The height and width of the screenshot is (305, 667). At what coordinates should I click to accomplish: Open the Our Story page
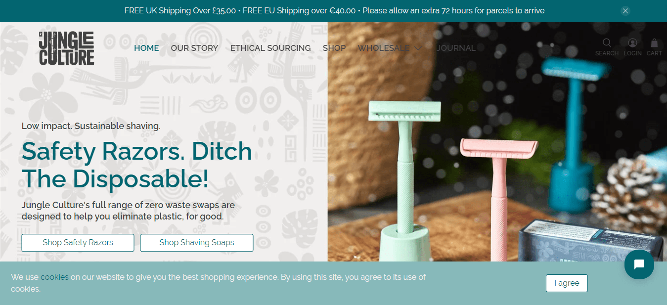[194, 48]
